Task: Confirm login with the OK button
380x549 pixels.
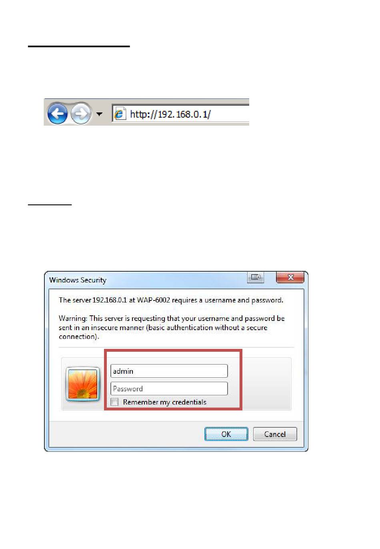Action: 226,434
